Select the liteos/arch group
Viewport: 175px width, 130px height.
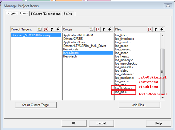[87, 56]
